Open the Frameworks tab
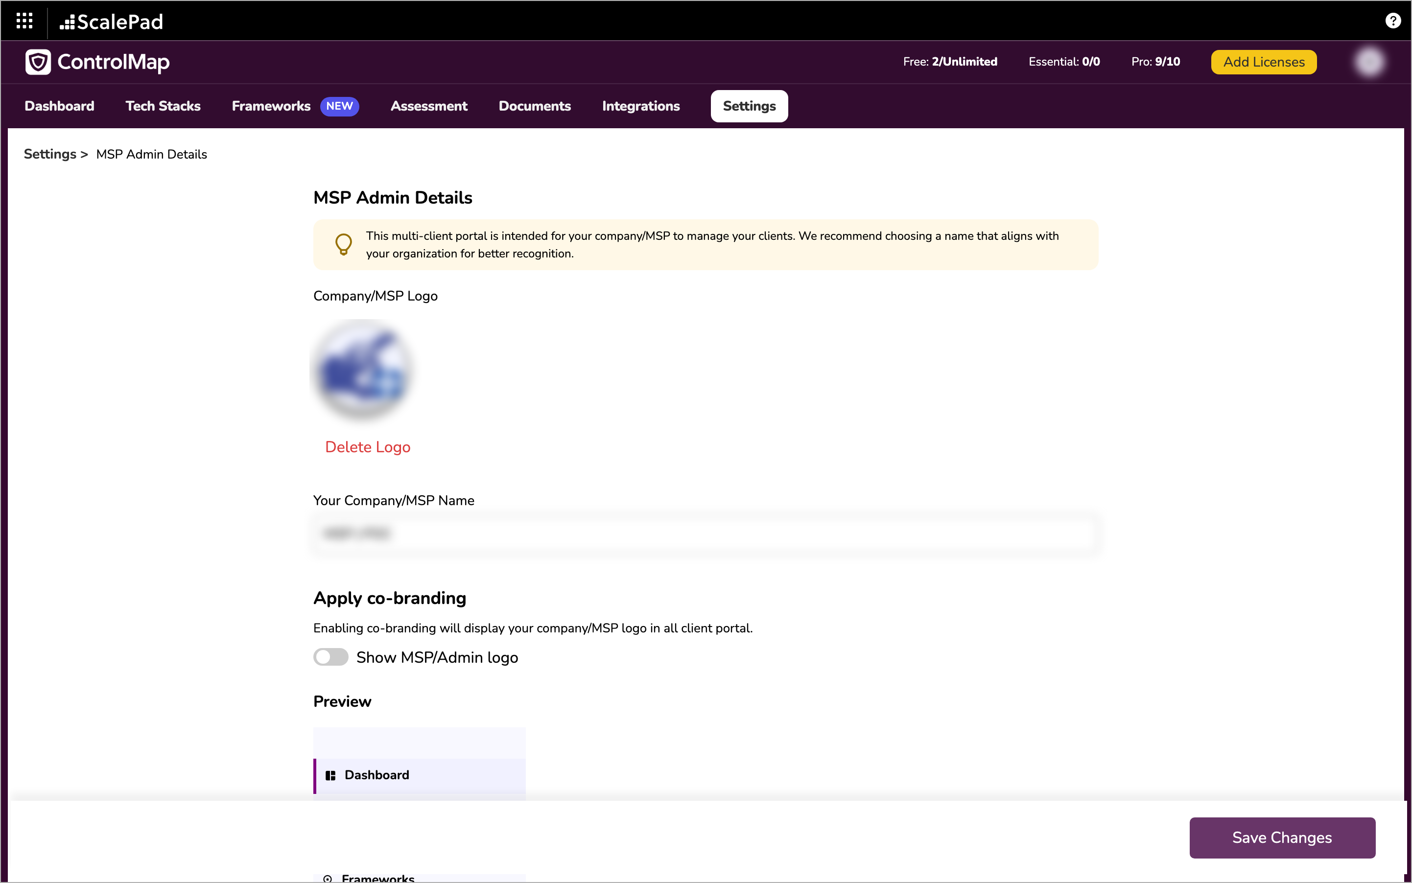1412x883 pixels. pyautogui.click(x=271, y=106)
